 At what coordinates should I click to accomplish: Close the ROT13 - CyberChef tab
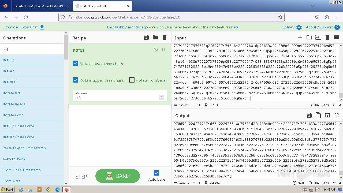pyautogui.click(x=128, y=6)
